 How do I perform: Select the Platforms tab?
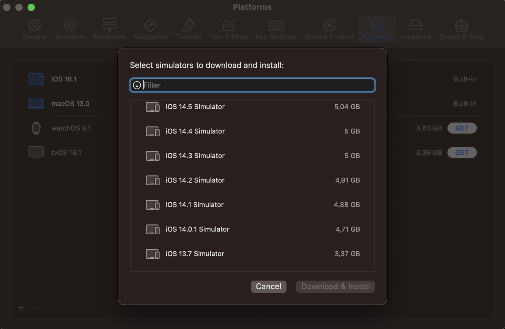377,30
